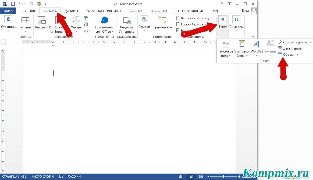Switch to the ДИЗАЙН tab

click(x=71, y=11)
